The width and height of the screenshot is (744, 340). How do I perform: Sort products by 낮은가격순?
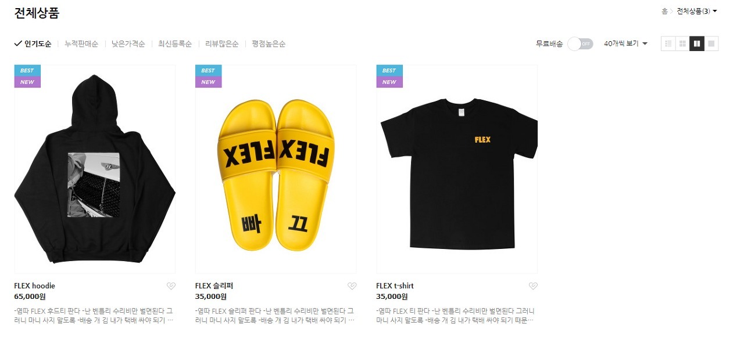[128, 44]
